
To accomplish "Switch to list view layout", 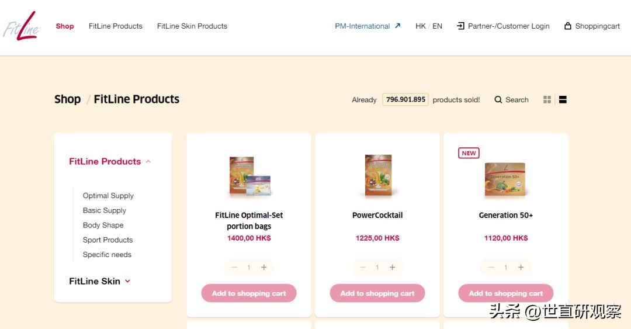I will tap(563, 100).
